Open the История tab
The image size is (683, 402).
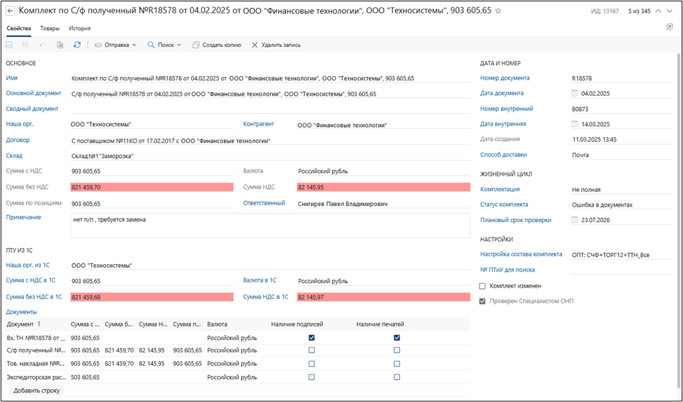click(80, 28)
